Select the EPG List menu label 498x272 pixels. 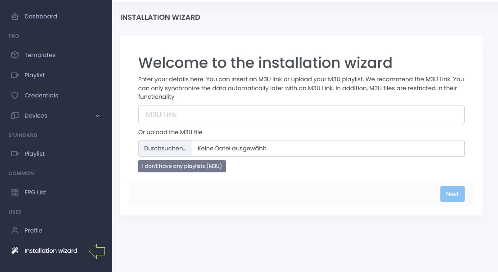click(35, 193)
